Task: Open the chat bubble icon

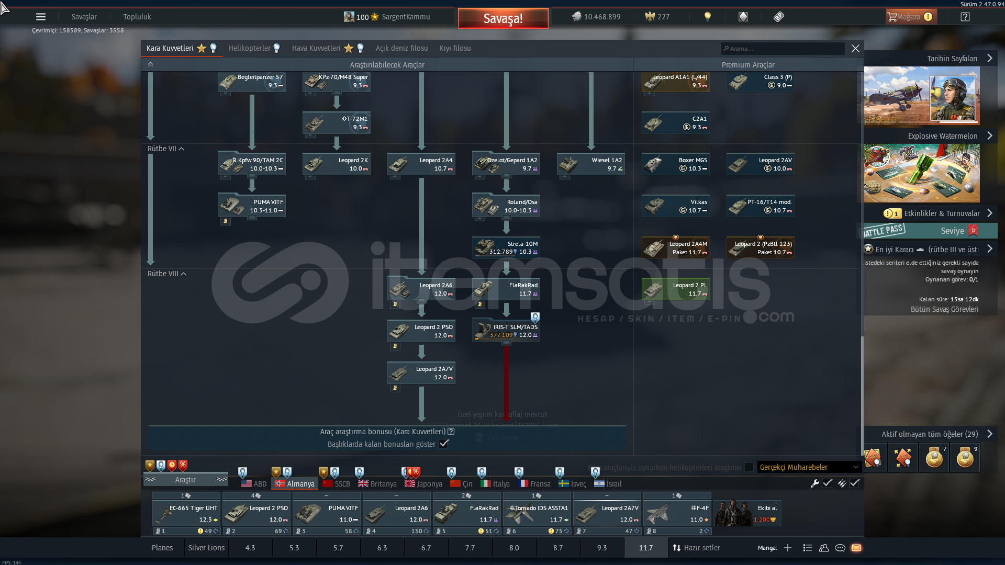Action: pos(840,548)
